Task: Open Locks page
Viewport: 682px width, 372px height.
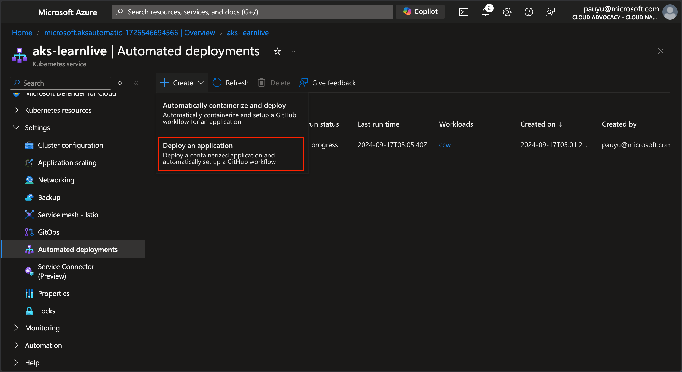Action: pos(46,311)
